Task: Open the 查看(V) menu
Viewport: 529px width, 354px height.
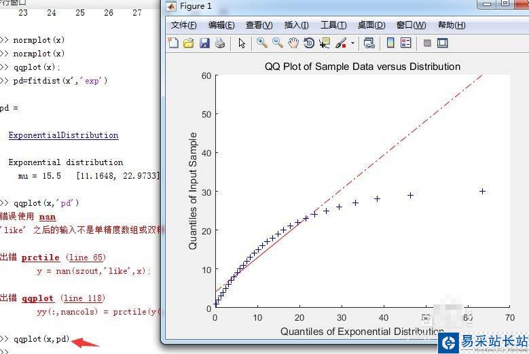Action: (259, 25)
